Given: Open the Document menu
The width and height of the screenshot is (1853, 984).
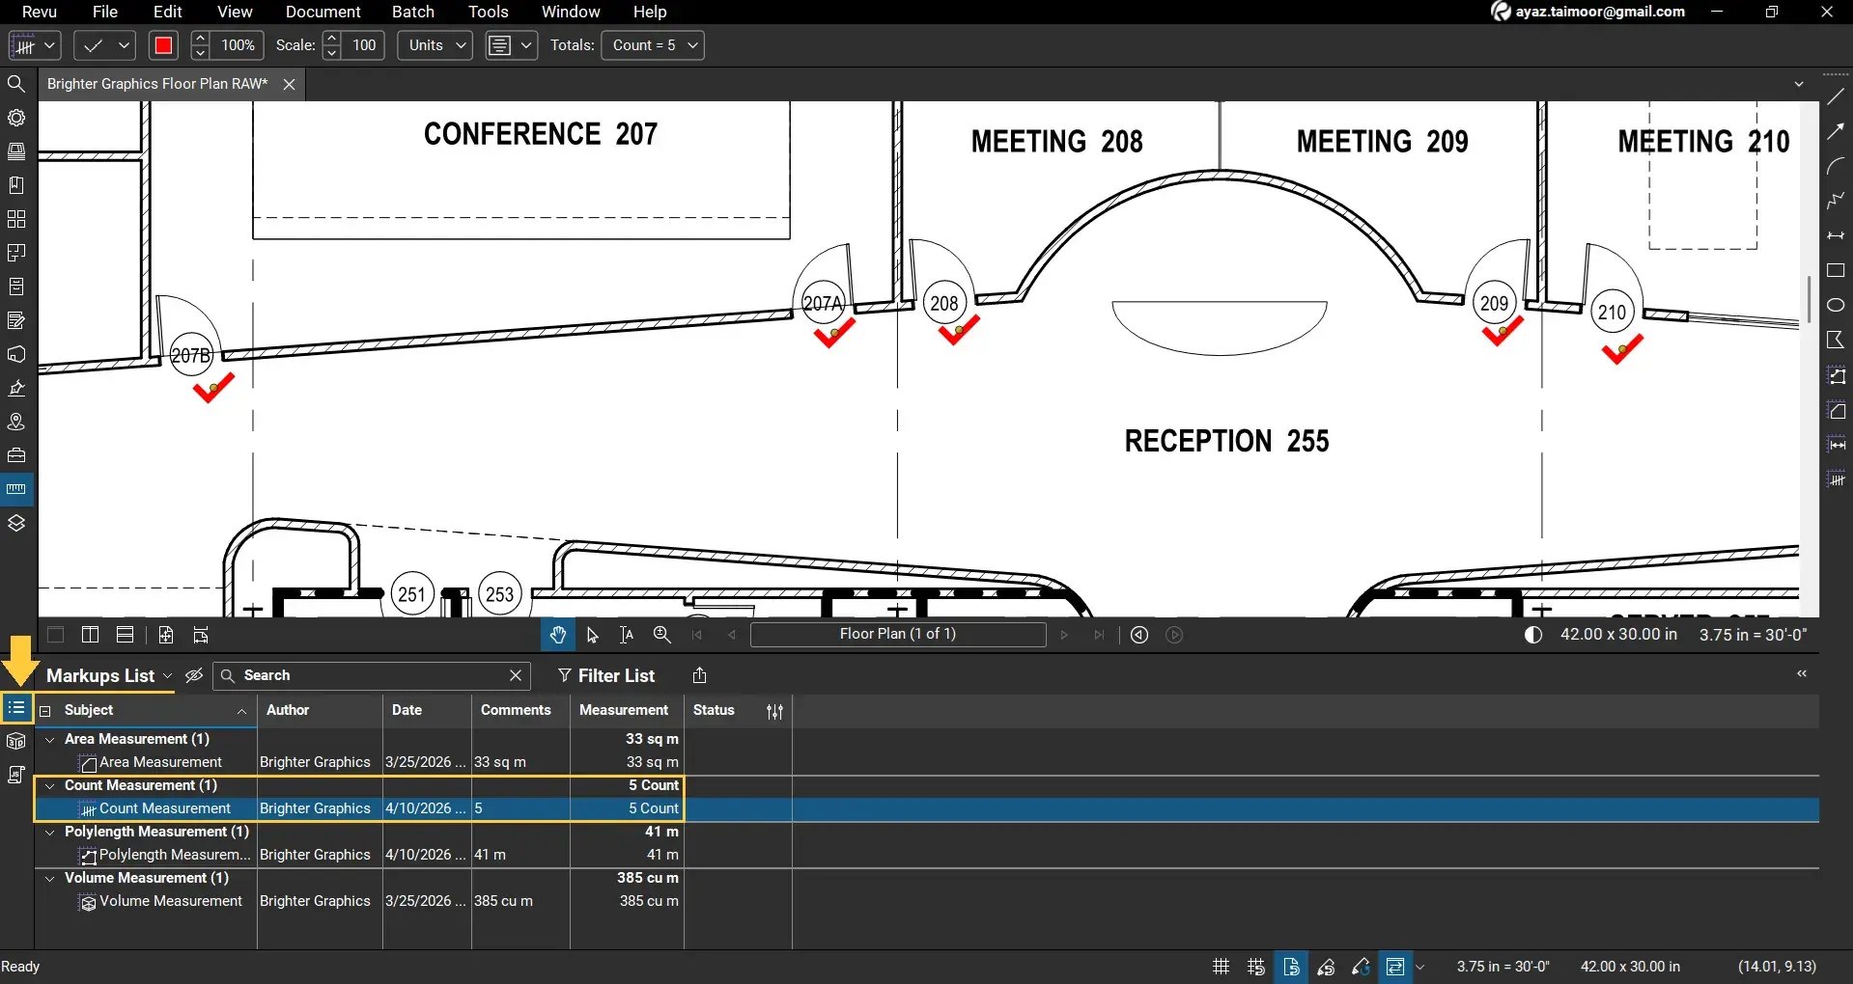Looking at the screenshot, I should pos(323,12).
